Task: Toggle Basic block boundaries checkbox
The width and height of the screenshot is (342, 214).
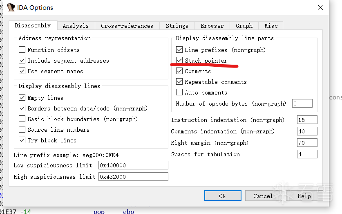Action: [x=22, y=119]
